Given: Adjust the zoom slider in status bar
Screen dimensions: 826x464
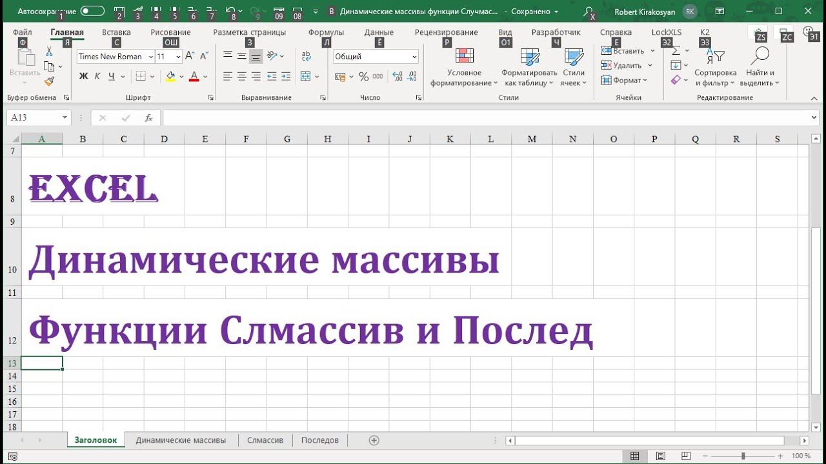Looking at the screenshot, I should [744, 456].
